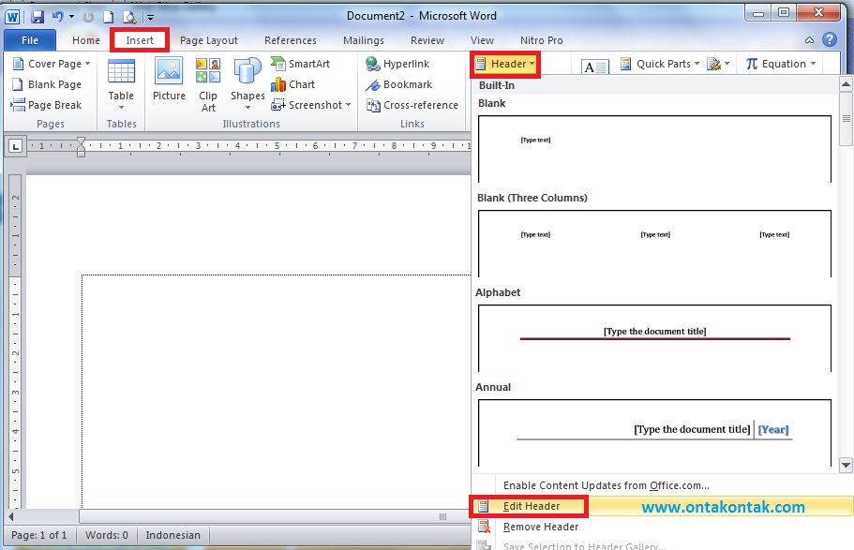
Task: Open the Signature Line dropdown icon
Action: click(x=718, y=64)
